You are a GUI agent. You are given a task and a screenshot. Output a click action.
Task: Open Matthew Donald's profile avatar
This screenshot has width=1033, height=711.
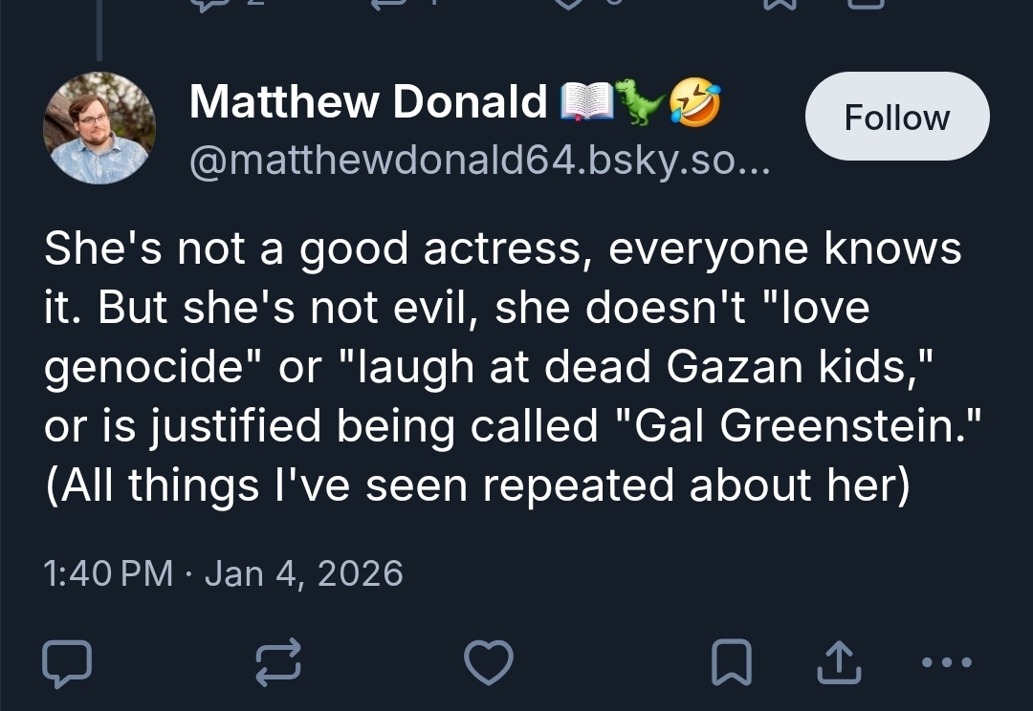(99, 127)
